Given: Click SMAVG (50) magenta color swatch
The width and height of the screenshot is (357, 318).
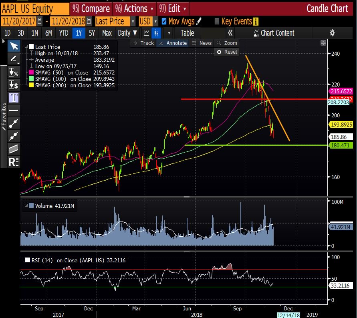Looking at the screenshot, I should point(31,72).
